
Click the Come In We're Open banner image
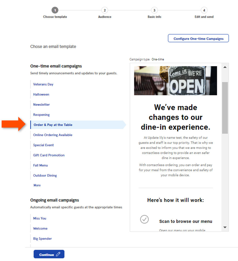click(175, 80)
